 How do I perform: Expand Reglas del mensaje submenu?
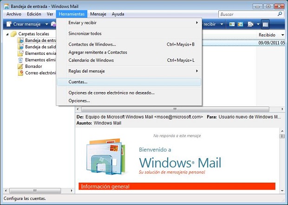click(x=129, y=71)
